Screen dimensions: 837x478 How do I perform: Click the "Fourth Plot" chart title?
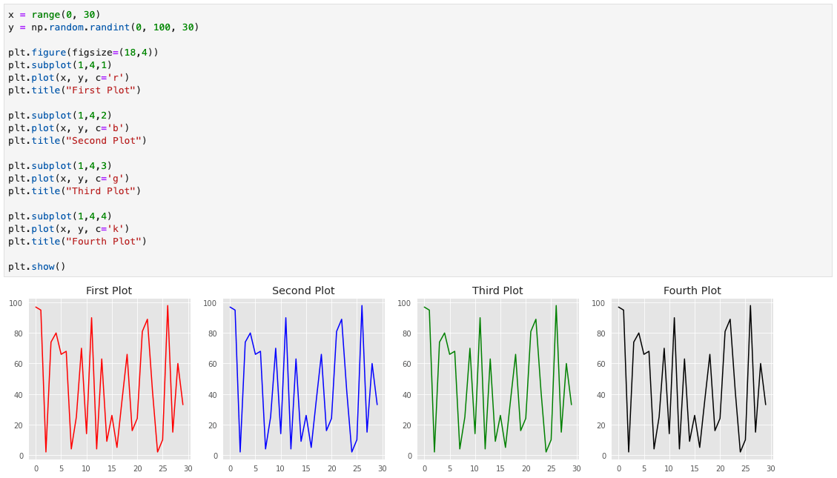692,291
